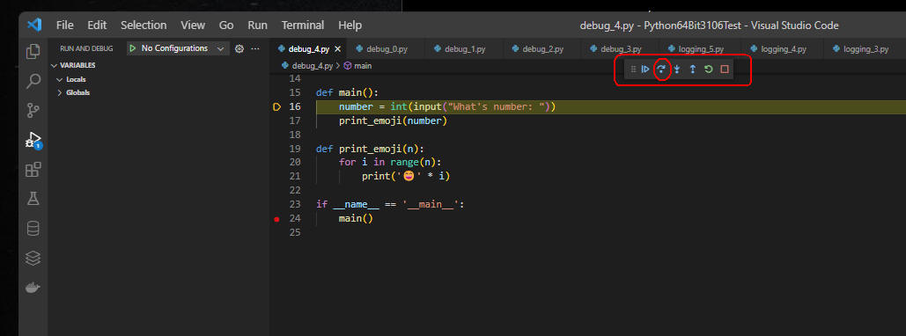Image resolution: width=906 pixels, height=336 pixels.
Task: Open the Go menu
Action: tap(226, 25)
